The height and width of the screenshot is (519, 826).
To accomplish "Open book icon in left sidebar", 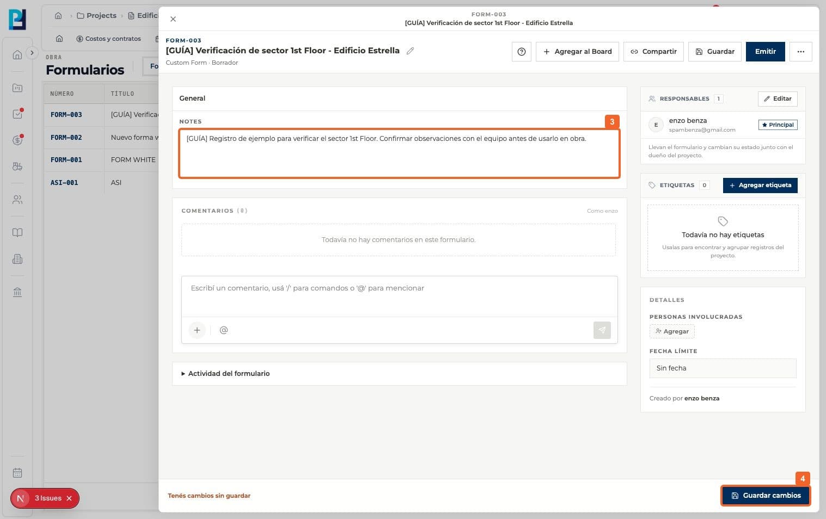I will click(17, 233).
